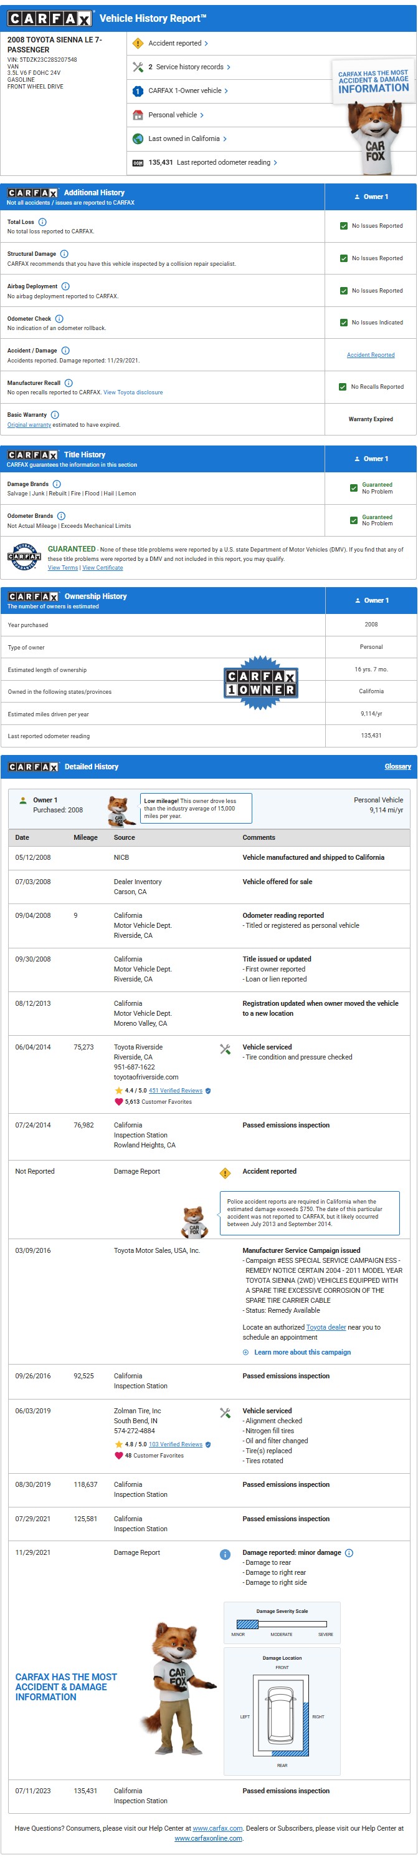Open the View Certificate link

point(102,568)
